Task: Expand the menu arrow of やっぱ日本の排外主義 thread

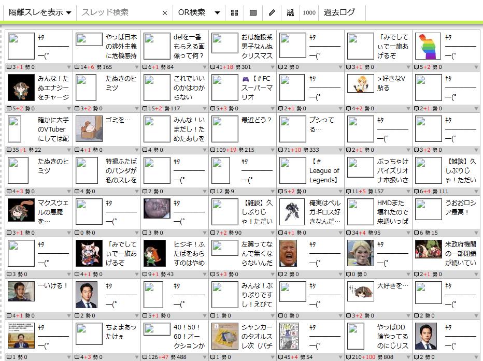Action: (136, 67)
